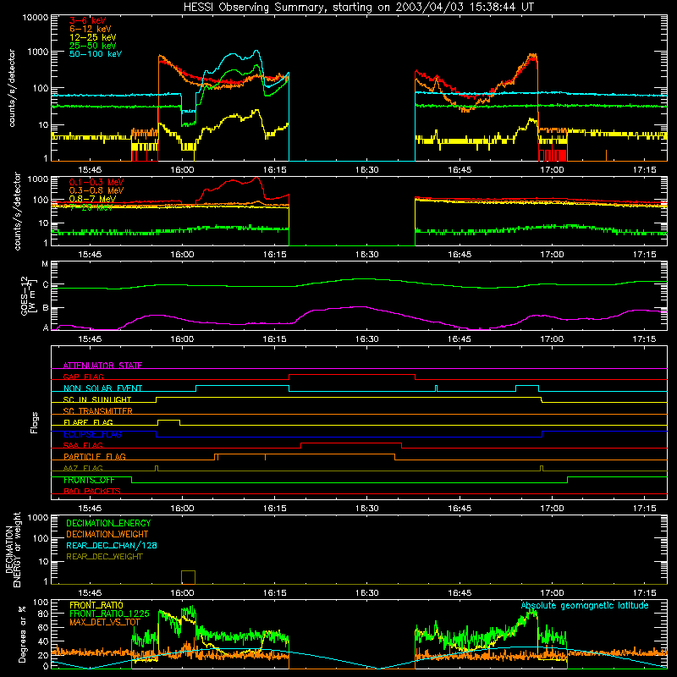Click the 15:45 tick label under Flags panel
Viewport: 677px width, 677px height.
tap(90, 509)
